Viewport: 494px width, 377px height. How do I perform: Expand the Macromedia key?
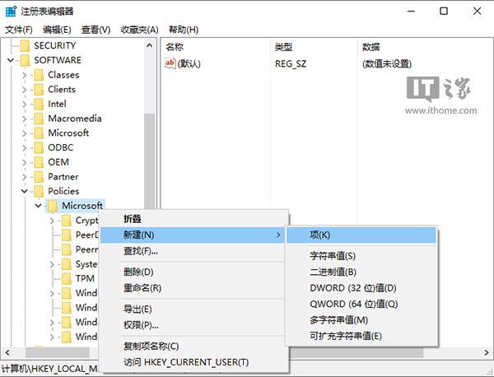(x=25, y=119)
